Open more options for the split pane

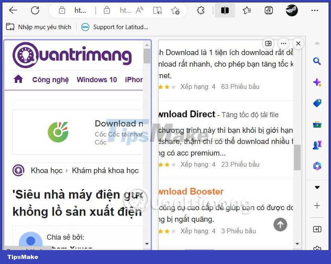pos(284,43)
